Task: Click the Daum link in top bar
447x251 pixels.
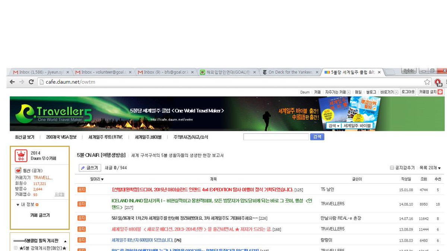Action: pos(305,92)
